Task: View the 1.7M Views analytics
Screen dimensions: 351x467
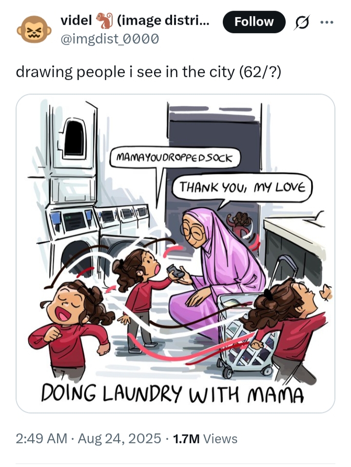Action: point(205,439)
